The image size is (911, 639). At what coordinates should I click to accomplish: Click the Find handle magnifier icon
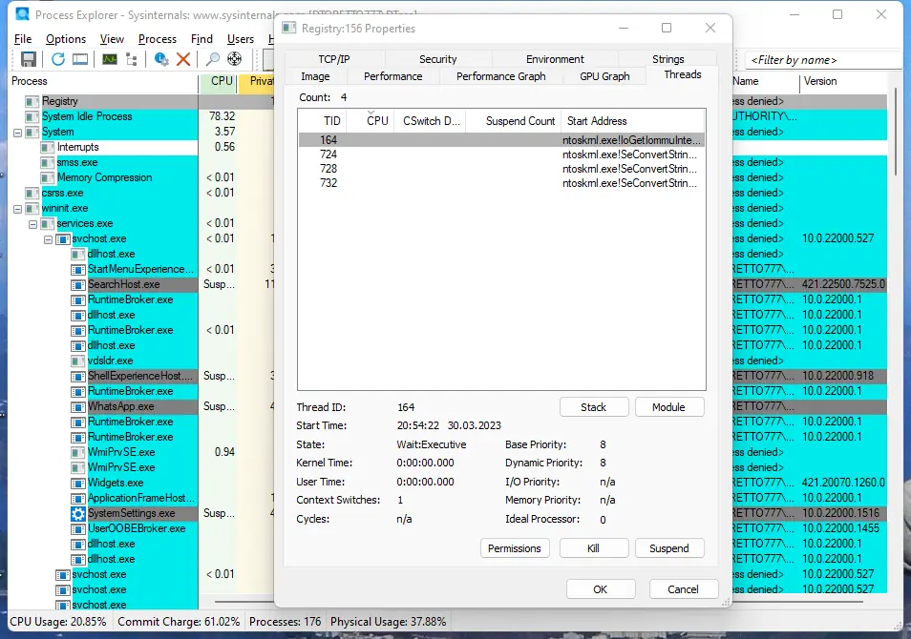click(x=213, y=58)
